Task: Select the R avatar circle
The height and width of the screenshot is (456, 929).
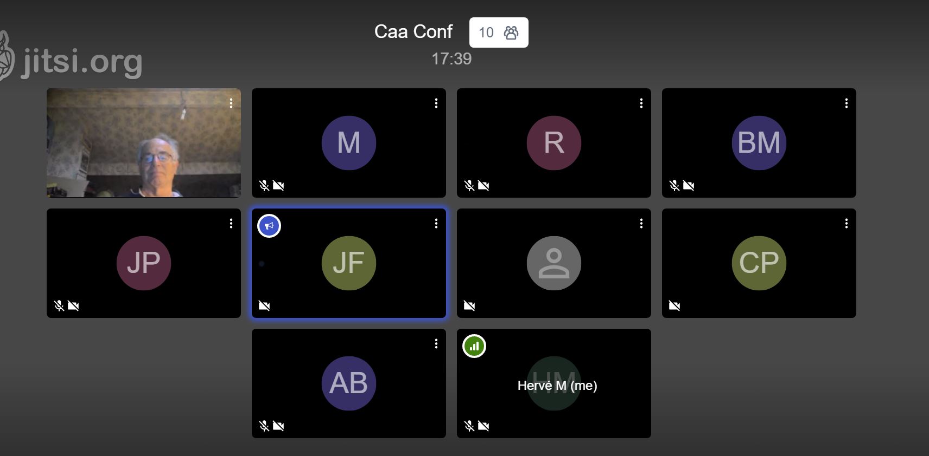Action: pos(554,143)
